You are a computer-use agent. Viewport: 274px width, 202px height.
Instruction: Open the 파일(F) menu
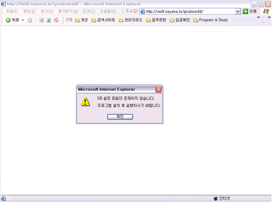coord(12,11)
